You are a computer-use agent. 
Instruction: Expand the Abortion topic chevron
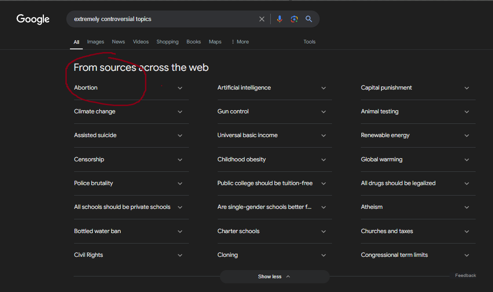tap(180, 88)
